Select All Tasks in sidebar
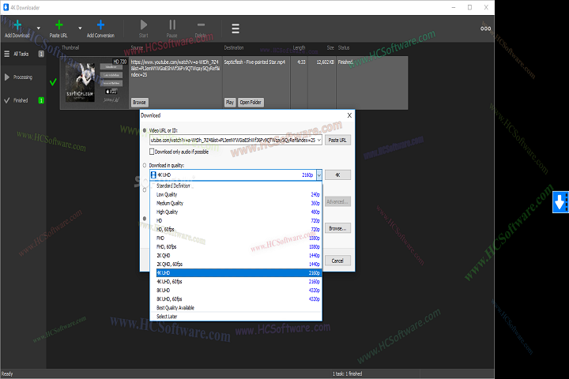This screenshot has height=379, width=569. click(x=23, y=54)
